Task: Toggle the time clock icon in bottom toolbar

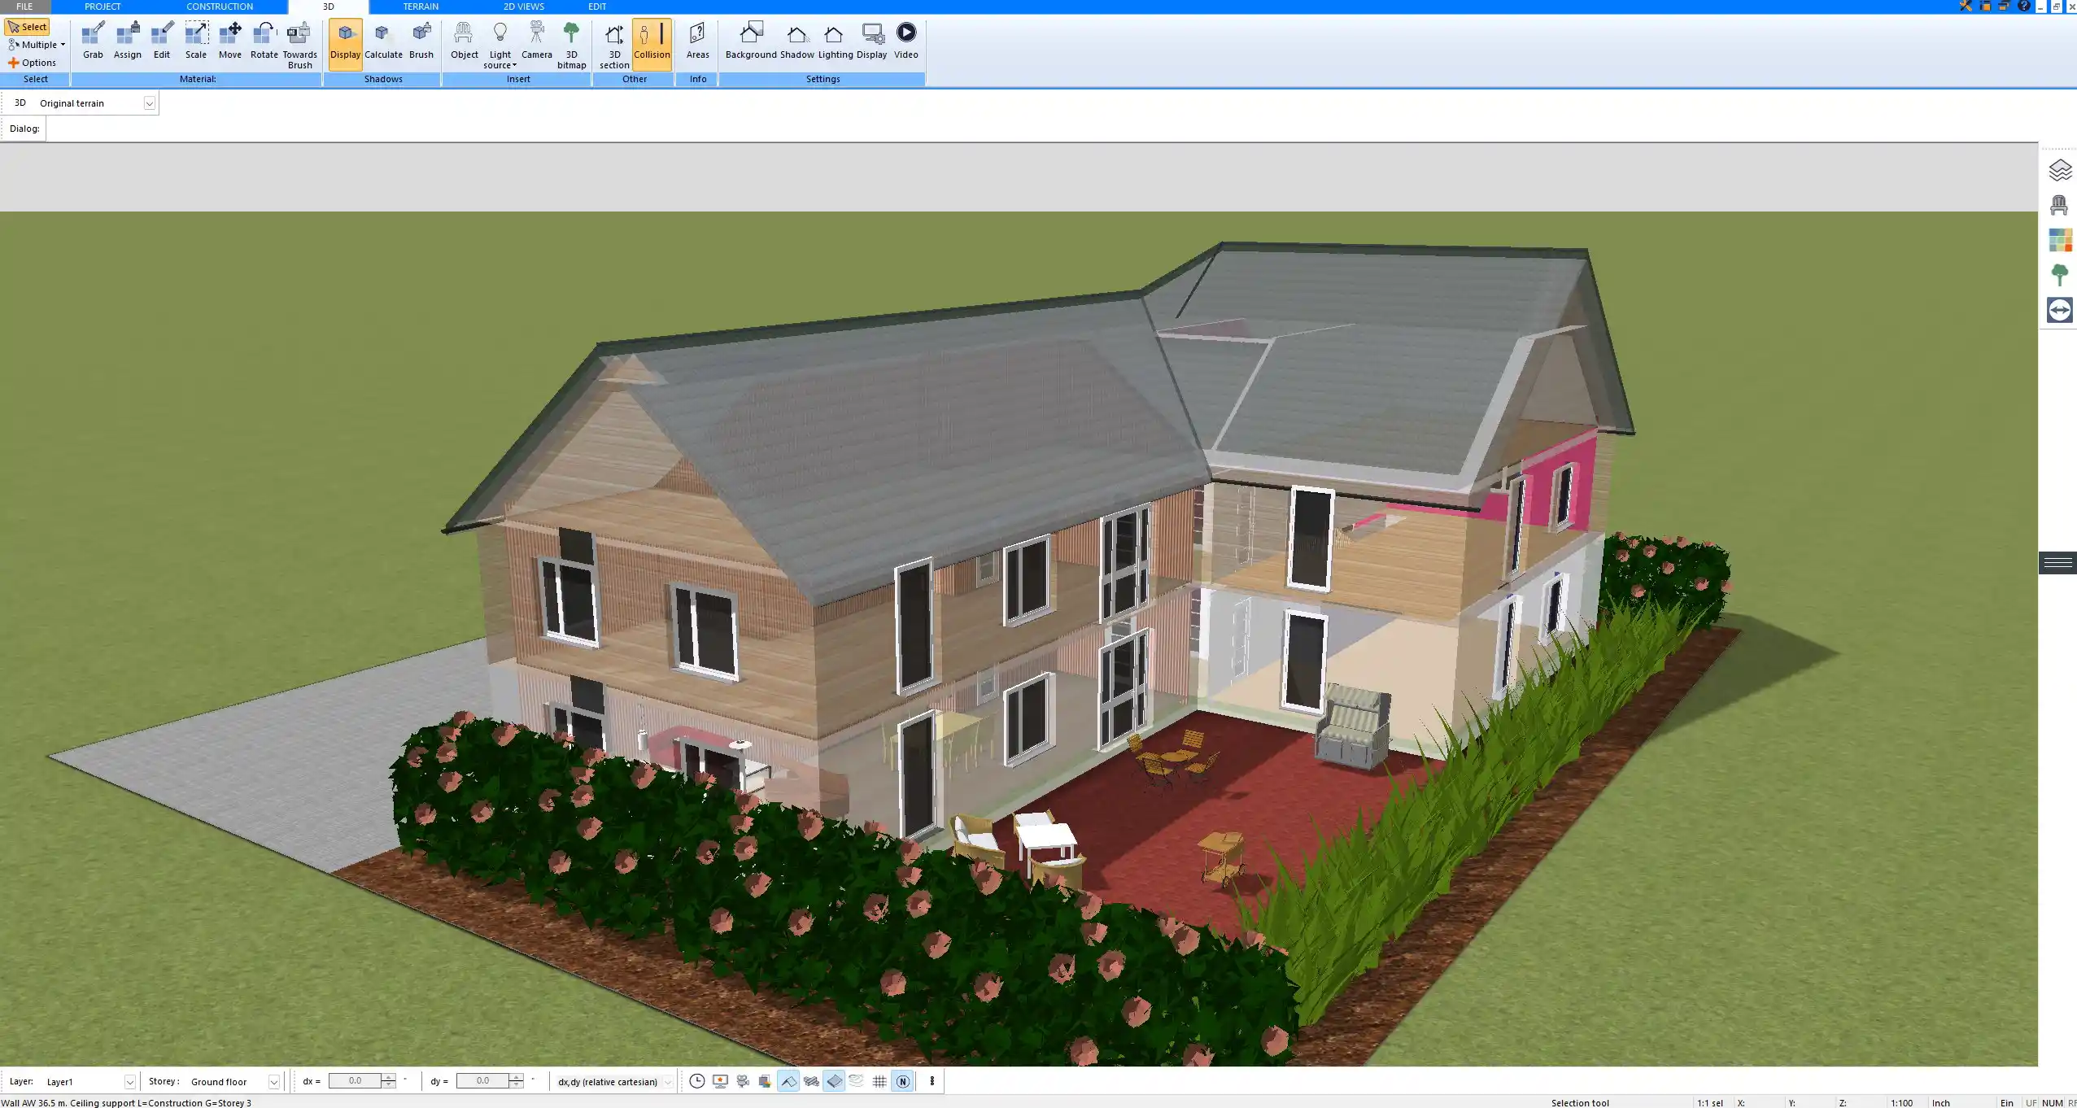Action: [697, 1081]
